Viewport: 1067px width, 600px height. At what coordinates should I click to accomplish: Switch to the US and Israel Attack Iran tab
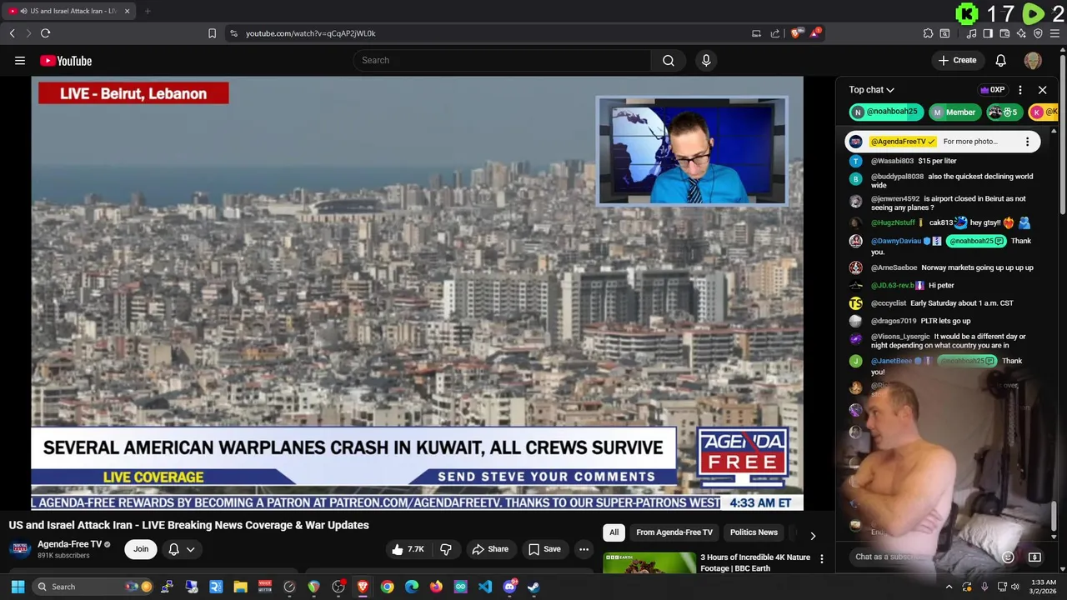pyautogui.click(x=67, y=11)
